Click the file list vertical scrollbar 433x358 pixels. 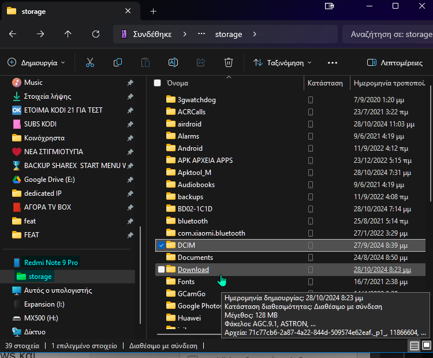click(x=431, y=144)
